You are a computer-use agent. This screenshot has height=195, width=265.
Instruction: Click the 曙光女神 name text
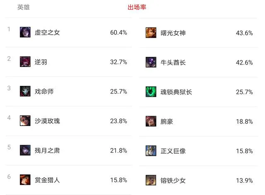click(x=173, y=33)
